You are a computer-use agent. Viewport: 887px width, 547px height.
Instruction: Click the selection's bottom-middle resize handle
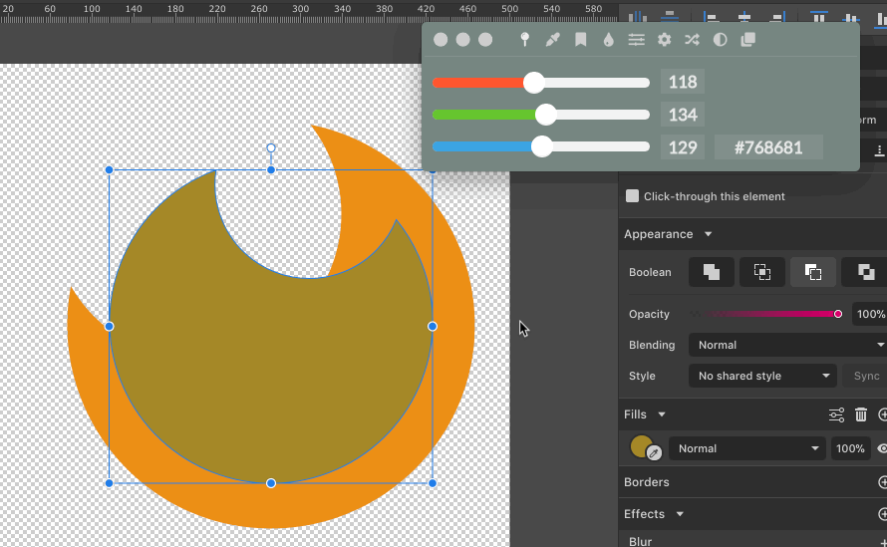pos(271,483)
